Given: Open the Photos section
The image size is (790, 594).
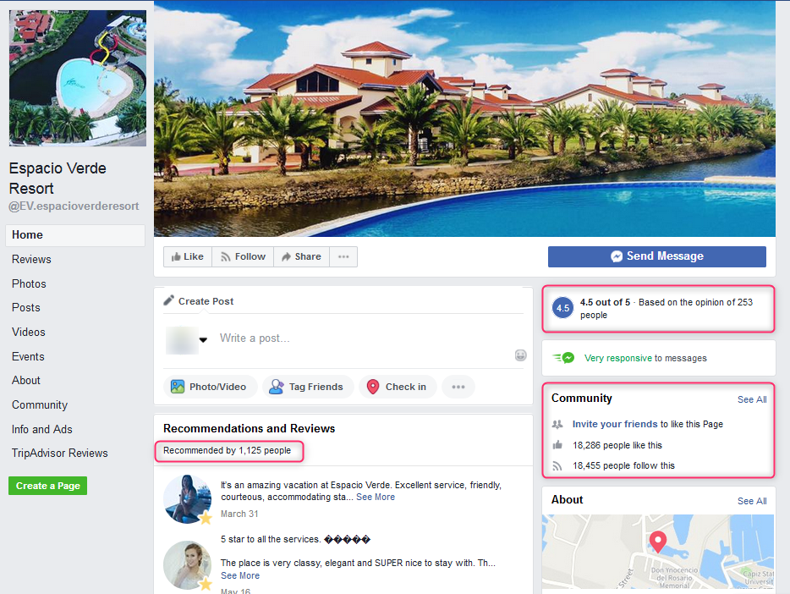Looking at the screenshot, I should pyautogui.click(x=29, y=283).
